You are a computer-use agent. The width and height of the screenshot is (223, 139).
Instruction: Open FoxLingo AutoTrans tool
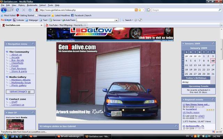(x=69, y=20)
